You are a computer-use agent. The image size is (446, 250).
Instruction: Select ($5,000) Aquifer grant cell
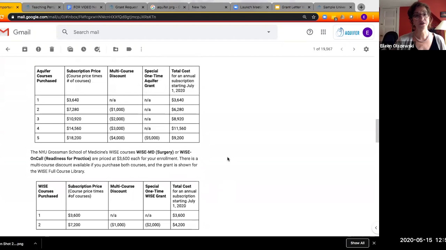click(x=152, y=138)
